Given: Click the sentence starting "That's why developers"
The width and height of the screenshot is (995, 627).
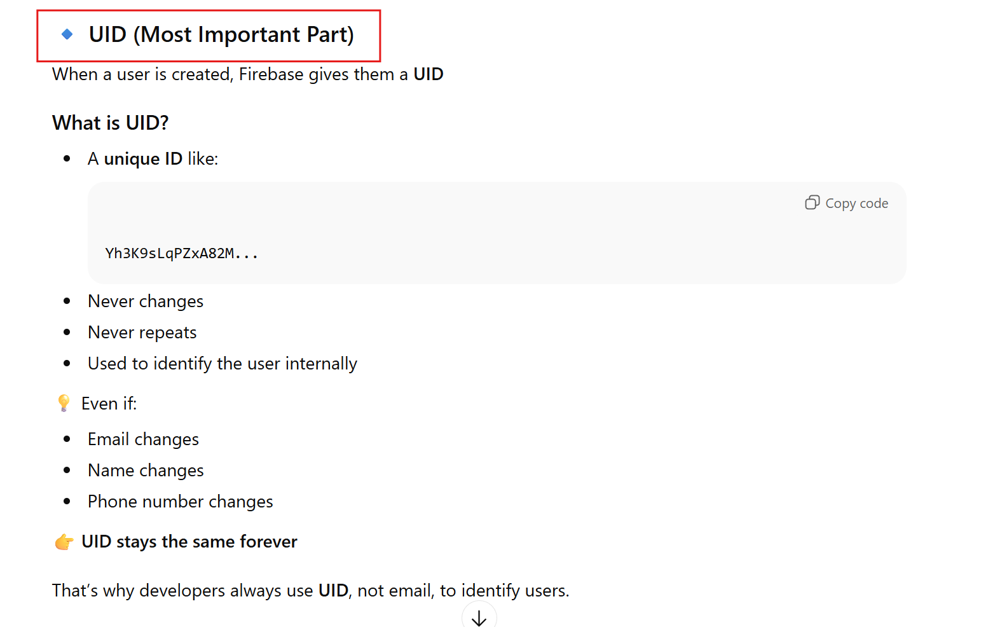Looking at the screenshot, I should (x=310, y=591).
